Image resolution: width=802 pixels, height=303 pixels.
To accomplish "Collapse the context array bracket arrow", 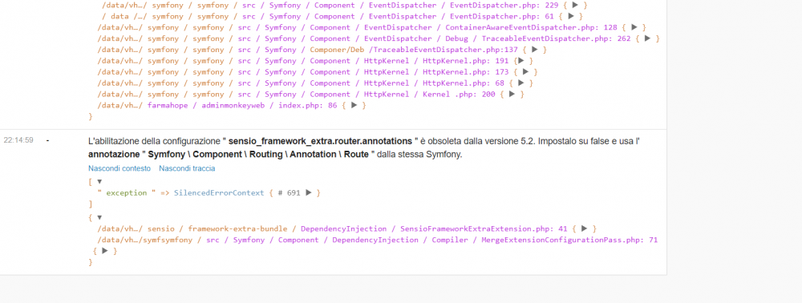I will pyautogui.click(x=99, y=181).
